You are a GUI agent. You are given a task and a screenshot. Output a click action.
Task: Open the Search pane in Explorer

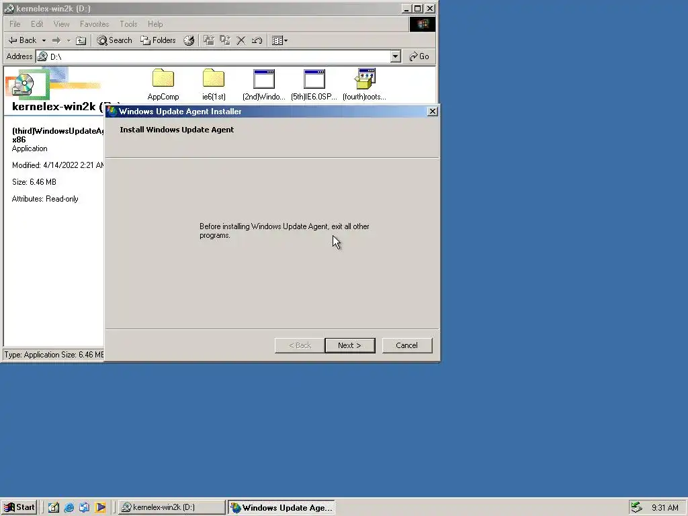coord(114,40)
